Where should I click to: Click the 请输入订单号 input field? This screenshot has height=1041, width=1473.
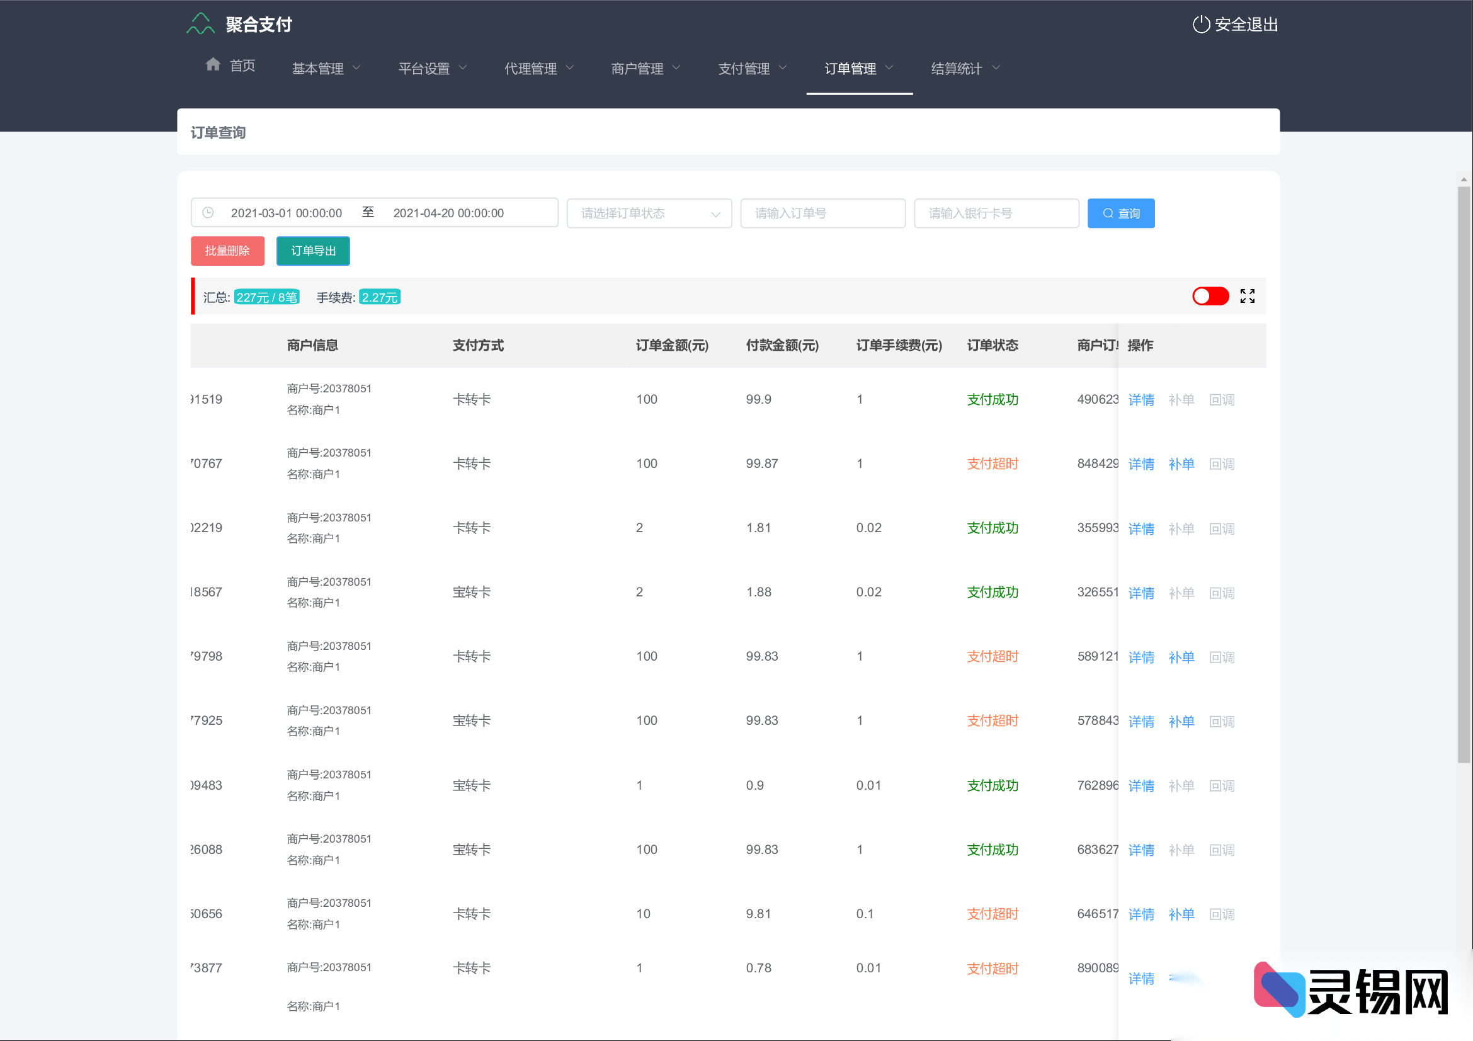[822, 213]
